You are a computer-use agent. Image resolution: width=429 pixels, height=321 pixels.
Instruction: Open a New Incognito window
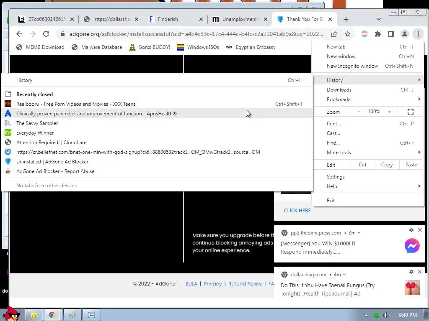[x=367, y=66]
